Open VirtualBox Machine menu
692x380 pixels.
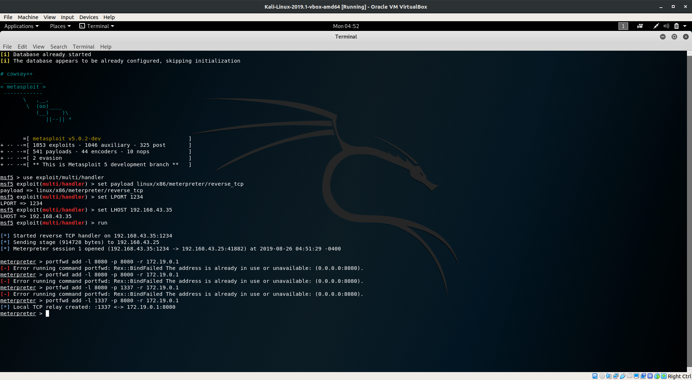28,17
